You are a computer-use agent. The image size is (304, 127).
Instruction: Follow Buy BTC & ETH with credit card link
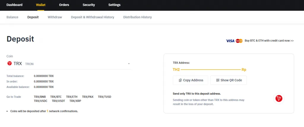pyautogui.click(x=269, y=41)
